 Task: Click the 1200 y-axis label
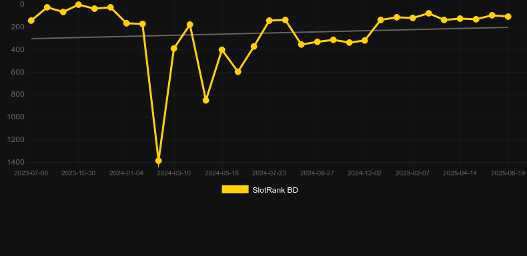pos(16,139)
